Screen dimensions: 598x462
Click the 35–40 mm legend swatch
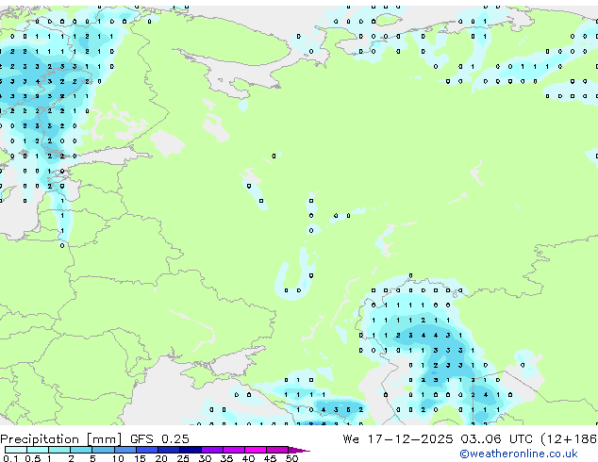(x=234, y=450)
